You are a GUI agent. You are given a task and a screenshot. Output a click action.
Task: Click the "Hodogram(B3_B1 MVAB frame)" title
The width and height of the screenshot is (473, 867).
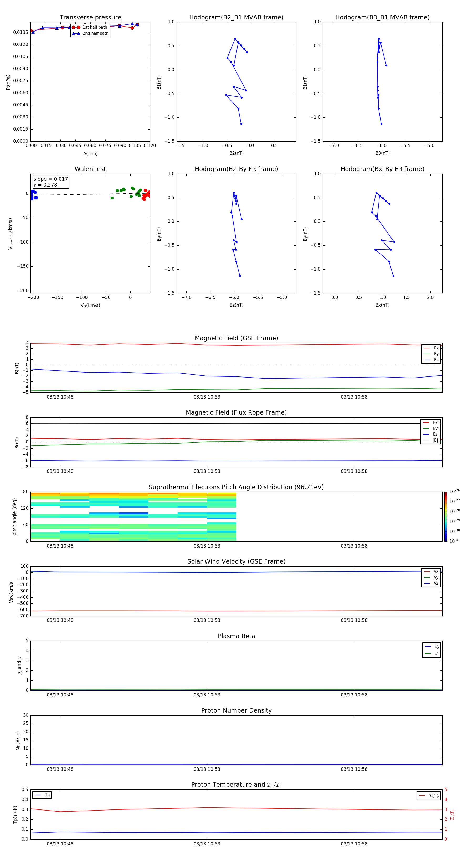click(382, 18)
